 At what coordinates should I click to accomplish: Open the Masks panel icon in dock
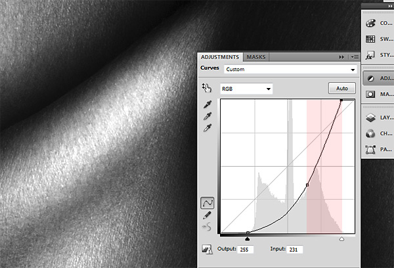(x=370, y=95)
